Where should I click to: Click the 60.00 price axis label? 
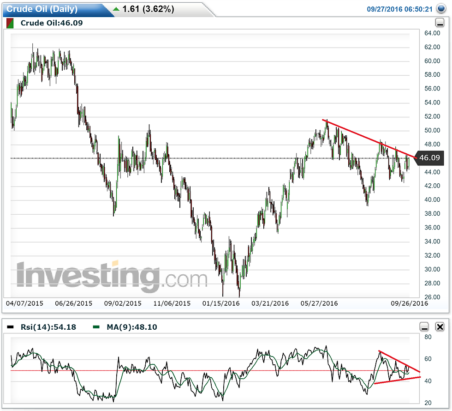pyautogui.click(x=432, y=61)
